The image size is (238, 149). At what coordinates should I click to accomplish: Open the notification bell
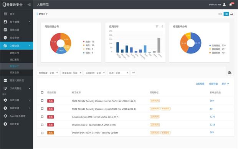coord(231,5)
